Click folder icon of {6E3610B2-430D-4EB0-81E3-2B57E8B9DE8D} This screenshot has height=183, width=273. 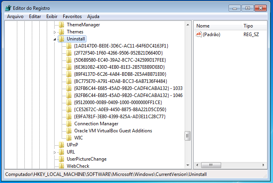(x=69, y=67)
